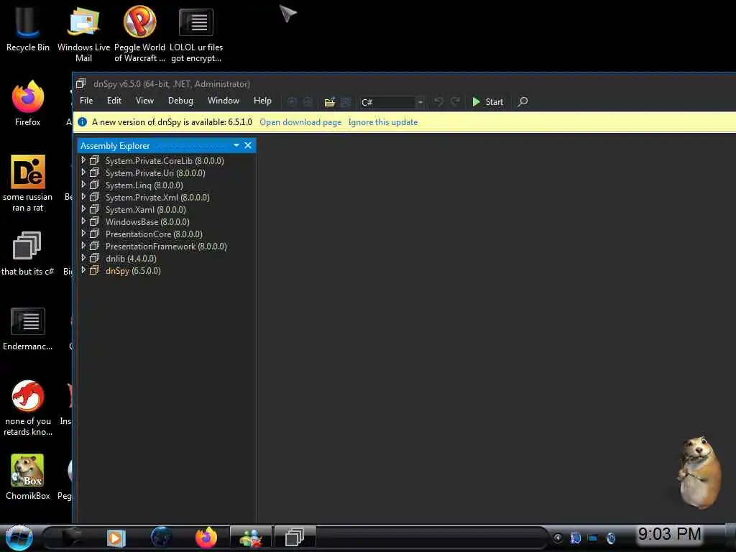Image resolution: width=736 pixels, height=552 pixels.
Task: Select 'dnSpy (6.5.0.0)' row text
Action: 133,270
